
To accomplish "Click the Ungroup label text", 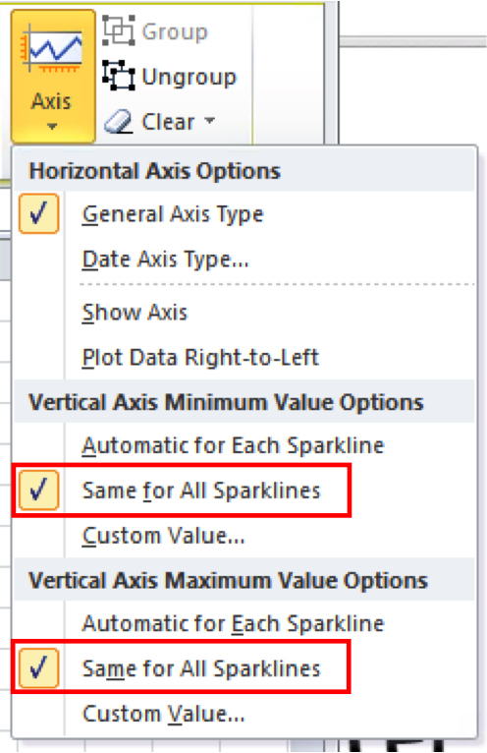I will click(189, 78).
